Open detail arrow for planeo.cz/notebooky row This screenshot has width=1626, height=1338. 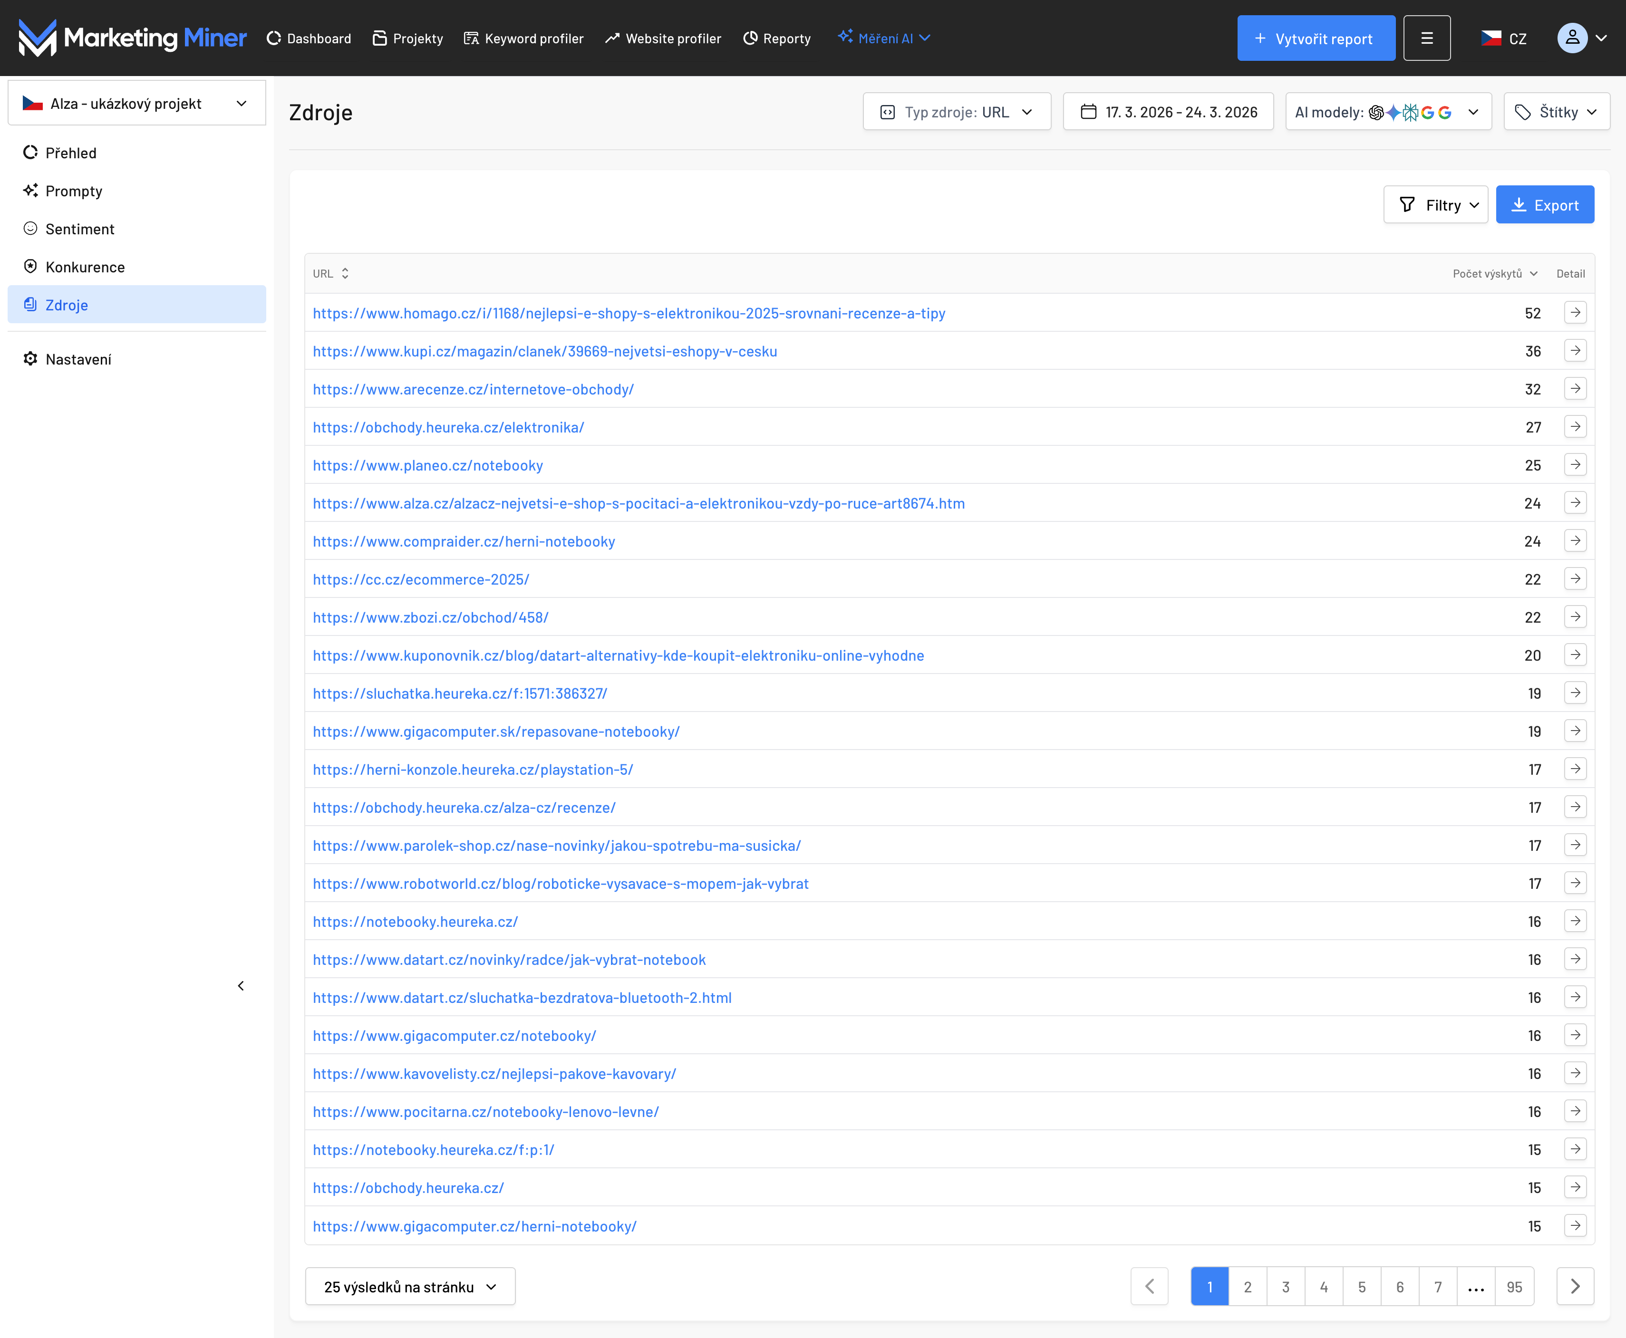pos(1575,465)
